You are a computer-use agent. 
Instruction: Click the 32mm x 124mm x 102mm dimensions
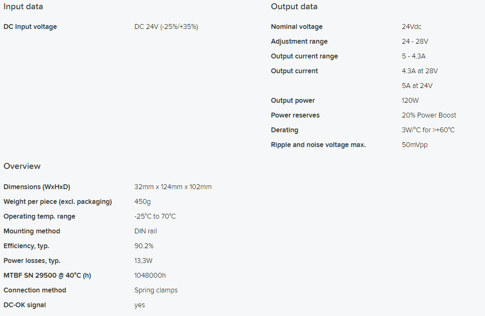173,187
